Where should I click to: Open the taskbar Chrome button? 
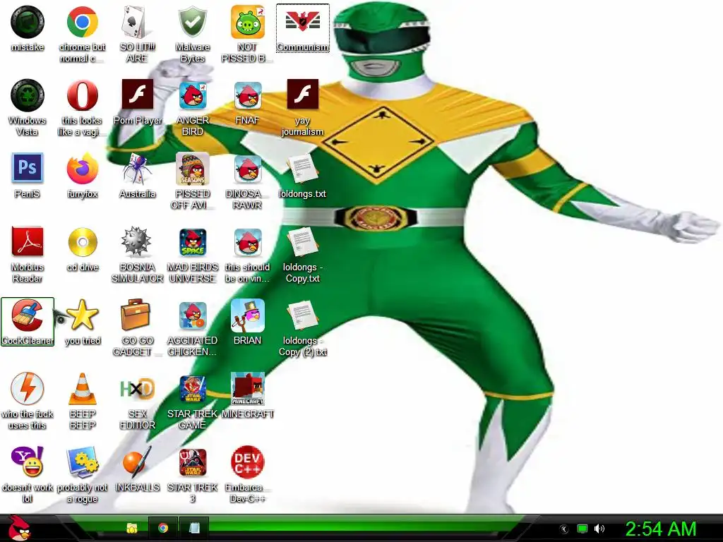click(x=163, y=528)
